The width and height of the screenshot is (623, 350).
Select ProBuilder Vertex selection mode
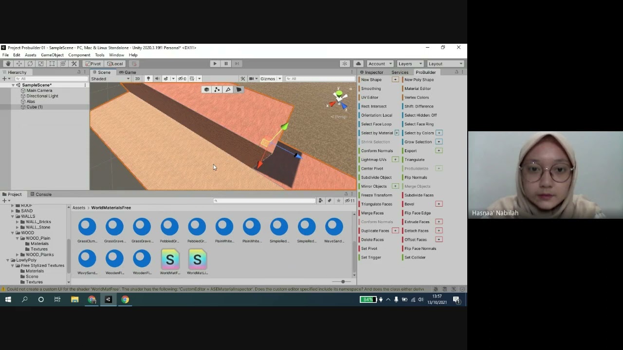coord(217,89)
